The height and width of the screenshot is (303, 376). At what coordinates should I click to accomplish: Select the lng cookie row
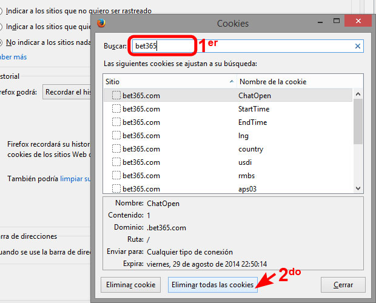tap(228, 135)
